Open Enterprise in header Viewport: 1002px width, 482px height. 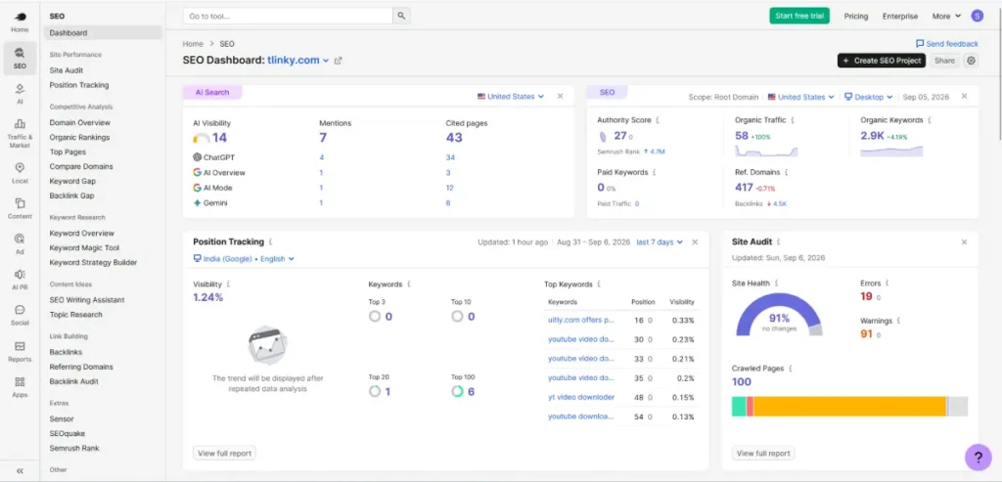click(900, 16)
